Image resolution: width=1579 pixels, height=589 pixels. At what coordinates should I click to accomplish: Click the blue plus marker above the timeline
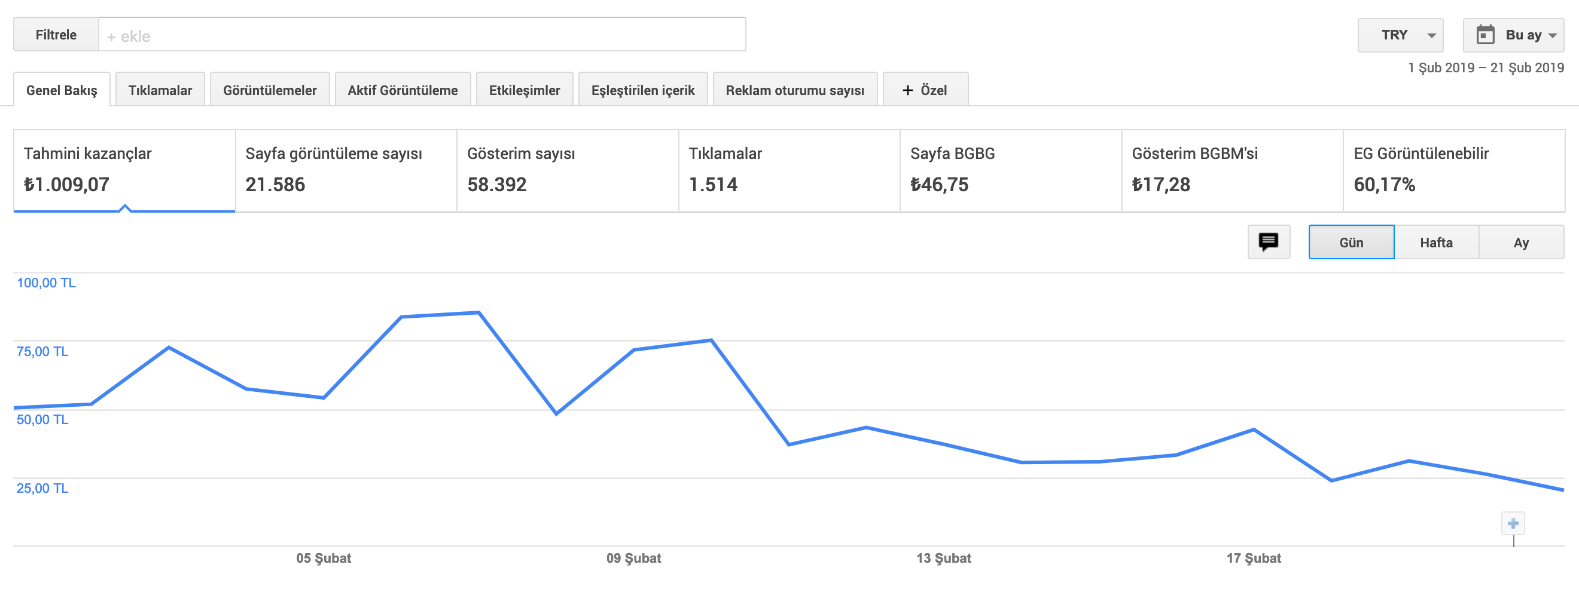1512,523
